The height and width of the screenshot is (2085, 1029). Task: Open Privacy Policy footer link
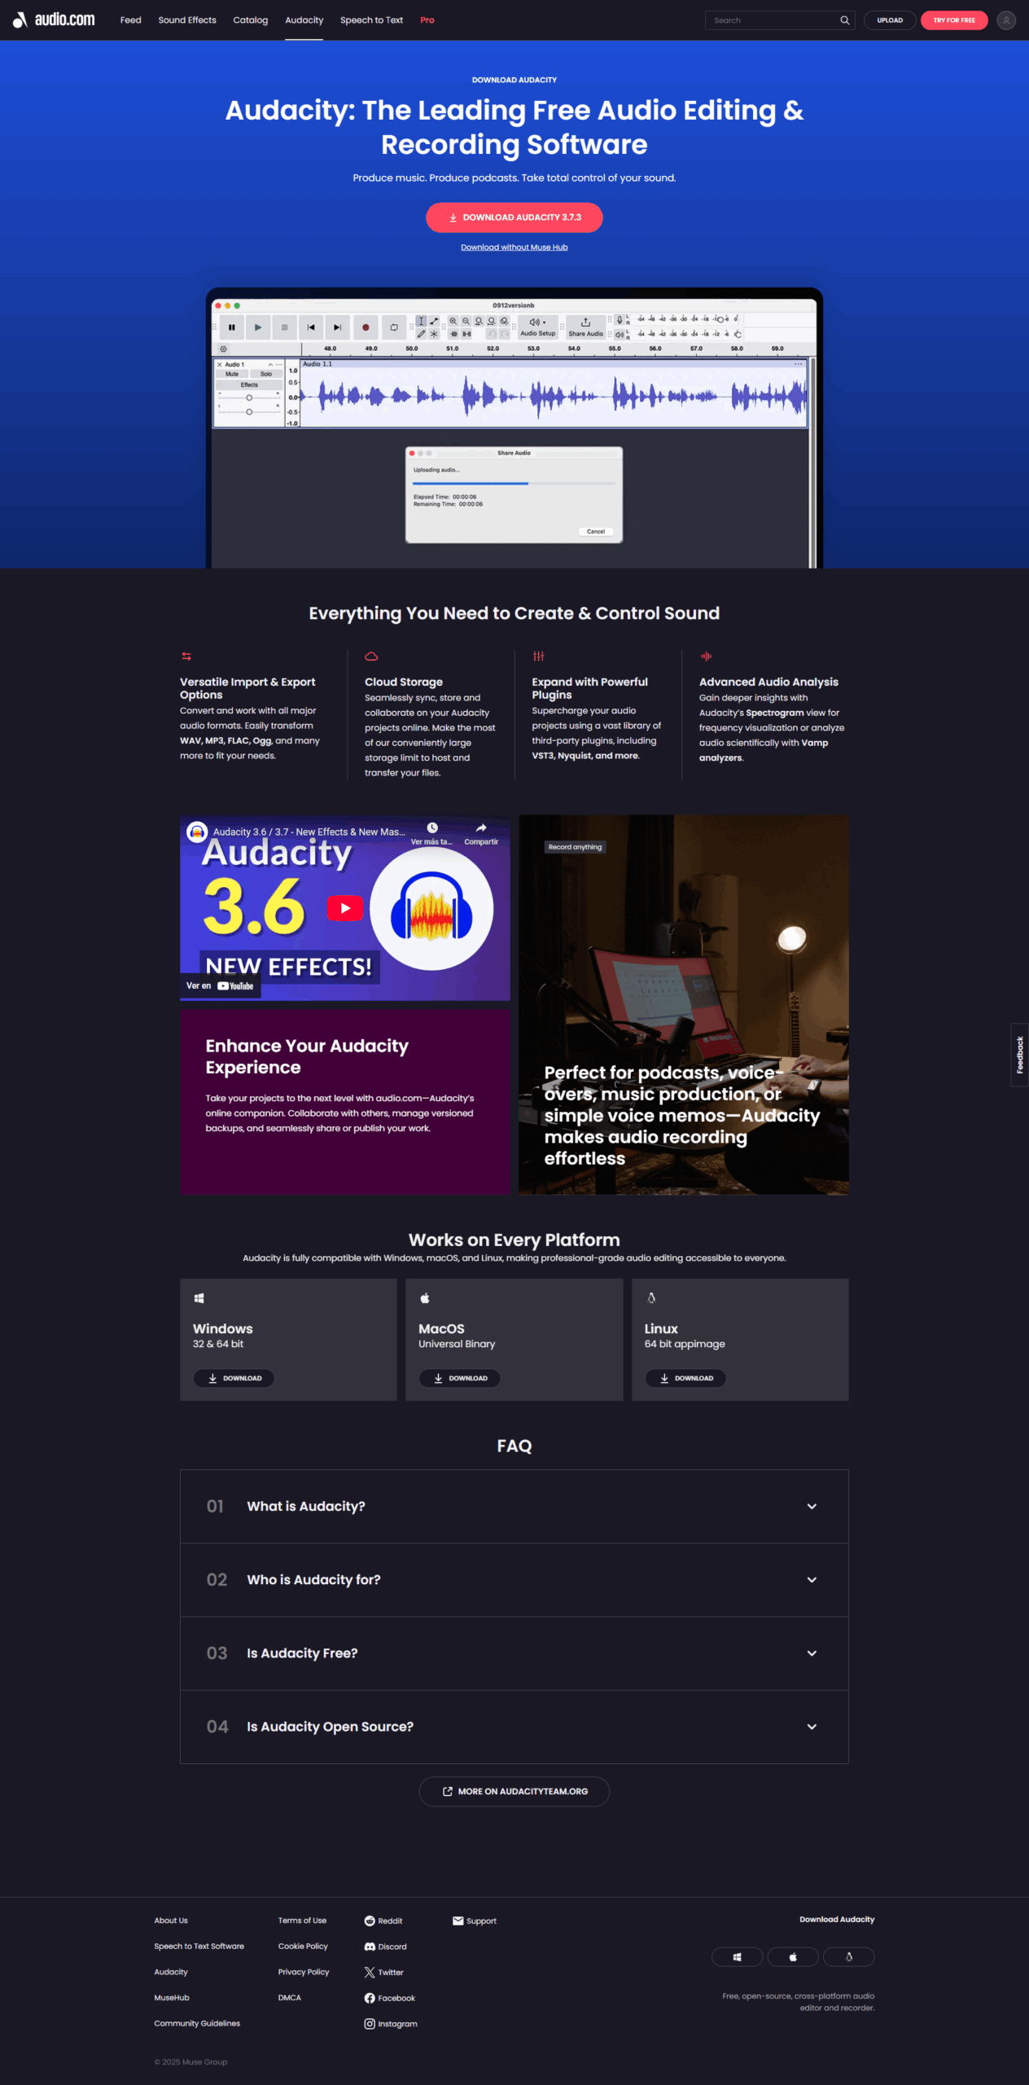coord(304,1972)
